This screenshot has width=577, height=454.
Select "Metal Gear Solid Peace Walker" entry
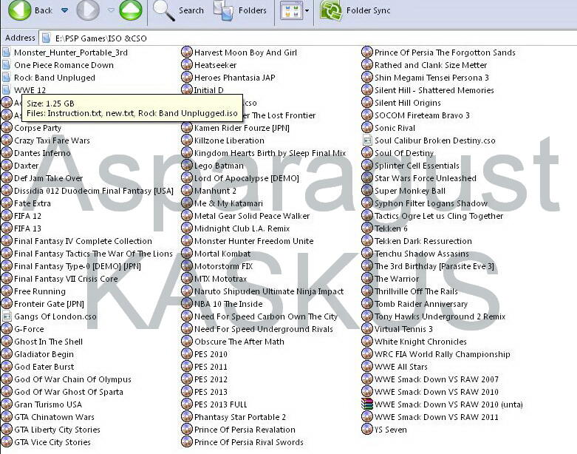246,216
